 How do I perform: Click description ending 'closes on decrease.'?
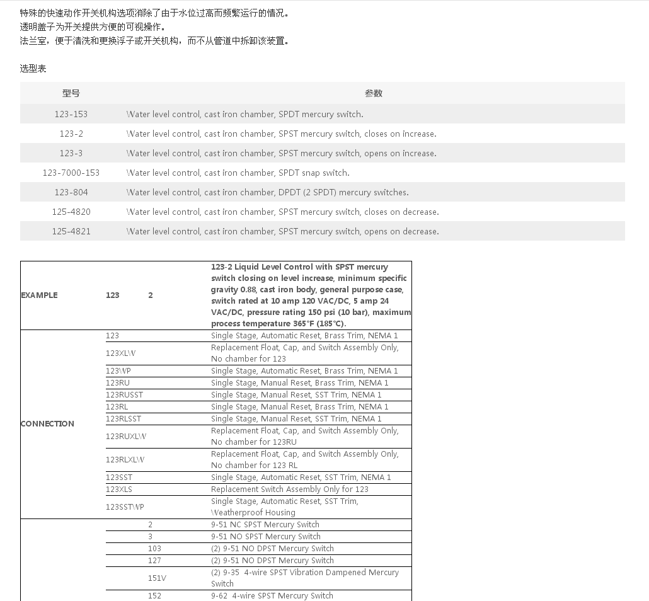(282, 211)
